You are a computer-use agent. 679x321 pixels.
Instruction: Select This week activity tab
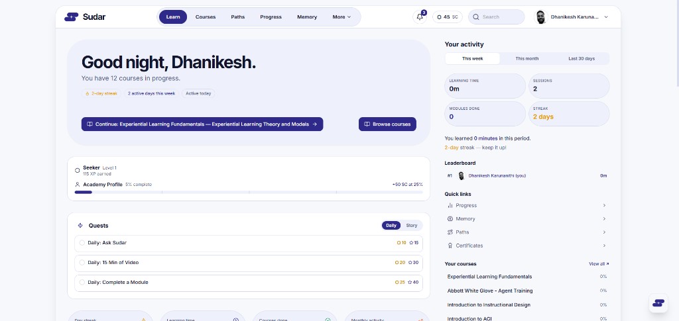[472, 58]
